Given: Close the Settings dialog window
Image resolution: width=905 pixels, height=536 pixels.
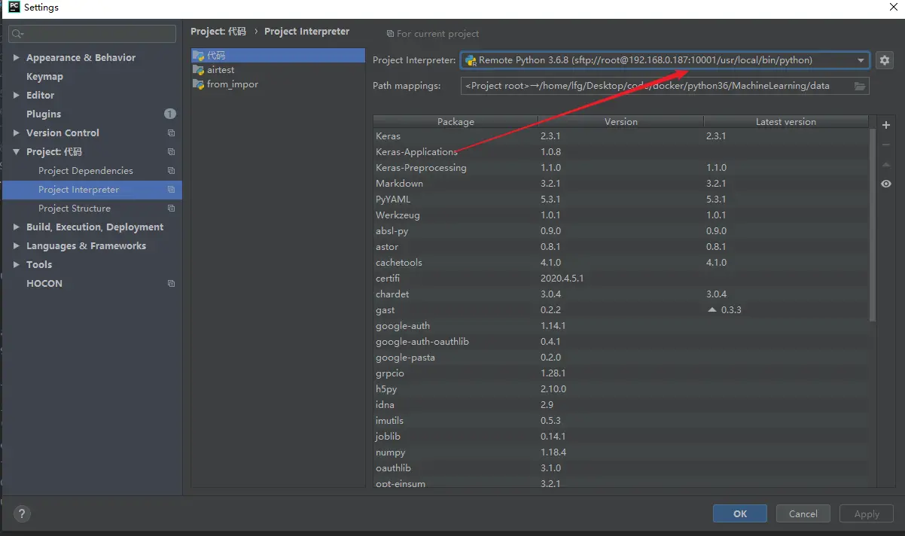Looking at the screenshot, I should (x=893, y=7).
